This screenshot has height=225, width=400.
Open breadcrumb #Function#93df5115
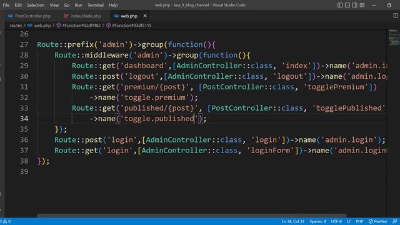132,26
